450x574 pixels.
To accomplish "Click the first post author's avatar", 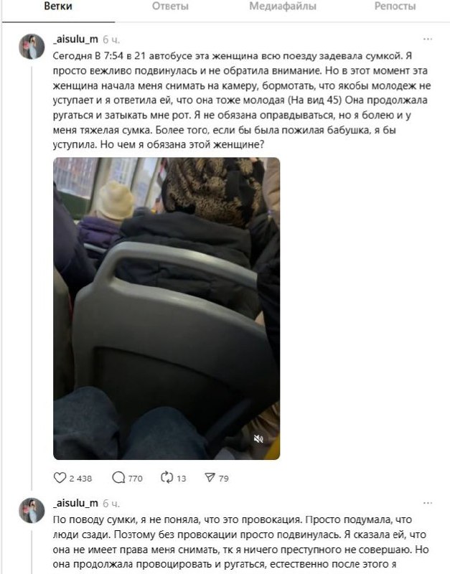I will [32, 47].
